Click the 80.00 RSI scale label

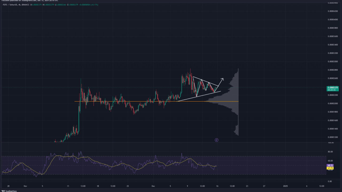tap(330, 152)
